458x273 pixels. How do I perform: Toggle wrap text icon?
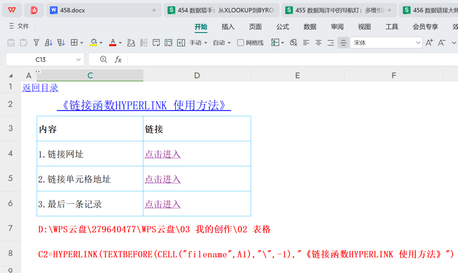(156, 43)
